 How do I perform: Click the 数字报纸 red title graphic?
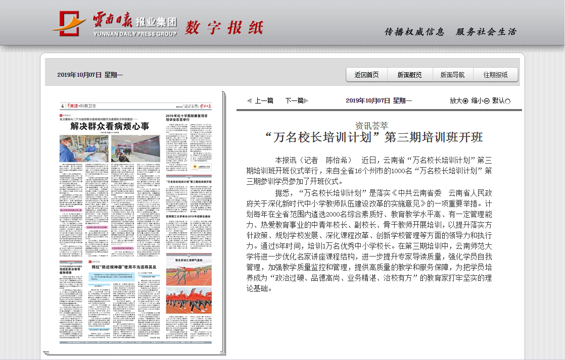point(224,27)
